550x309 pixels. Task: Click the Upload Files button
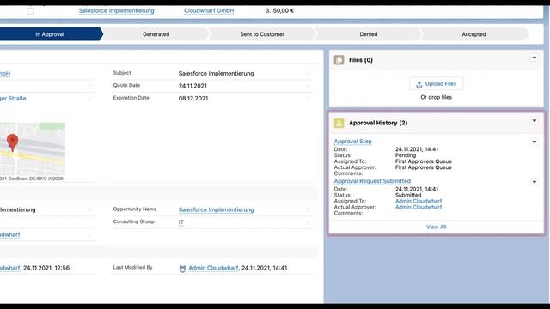point(436,84)
